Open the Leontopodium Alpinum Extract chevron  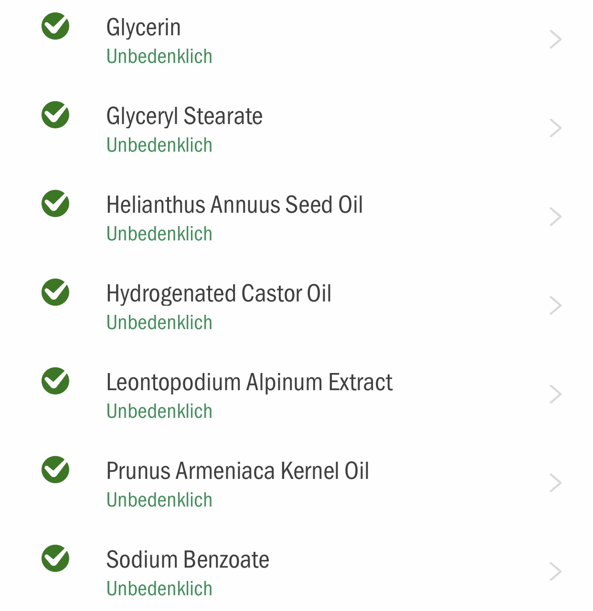tap(555, 394)
